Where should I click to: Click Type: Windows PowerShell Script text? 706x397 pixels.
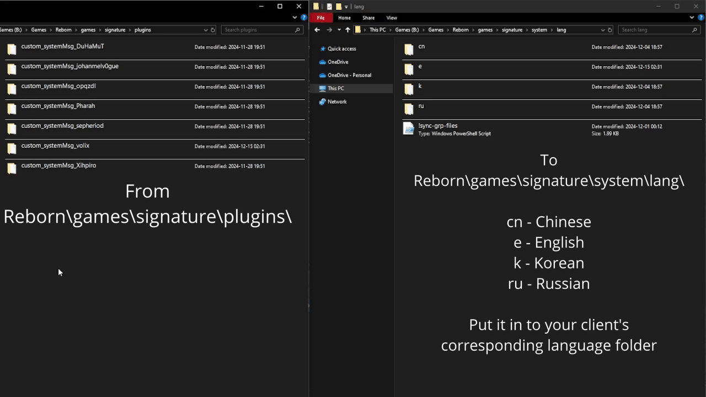click(454, 133)
